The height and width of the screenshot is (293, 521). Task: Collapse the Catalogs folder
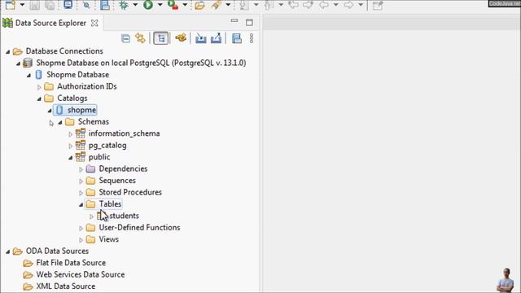pyautogui.click(x=39, y=98)
